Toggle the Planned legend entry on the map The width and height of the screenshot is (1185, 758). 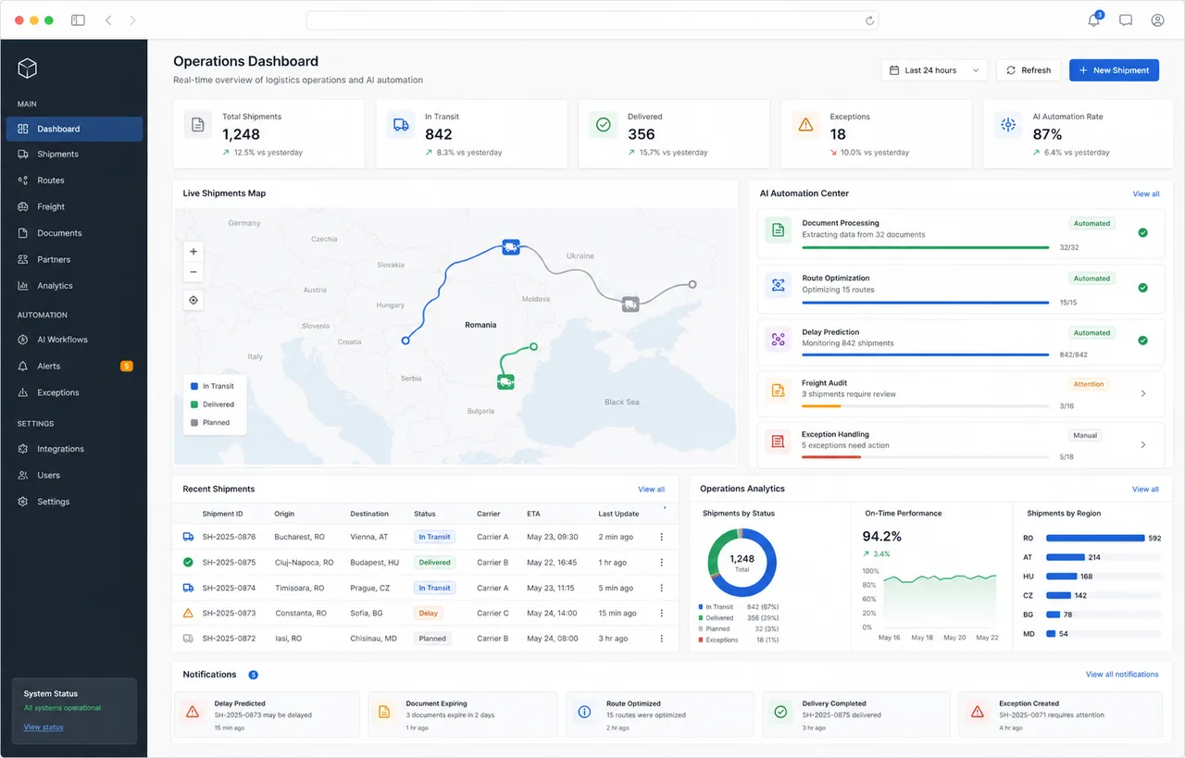click(210, 422)
